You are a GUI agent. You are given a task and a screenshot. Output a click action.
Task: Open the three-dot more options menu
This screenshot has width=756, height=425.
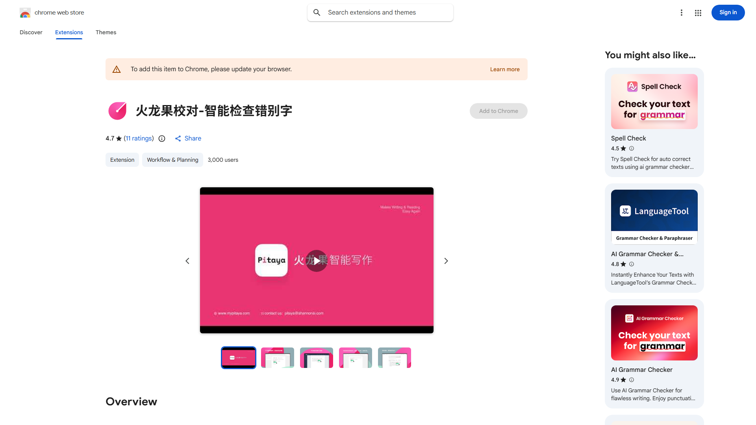681,13
